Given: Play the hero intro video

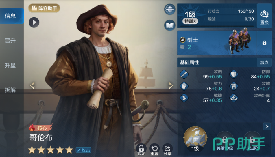Looking at the screenshot, I should tap(34, 23).
